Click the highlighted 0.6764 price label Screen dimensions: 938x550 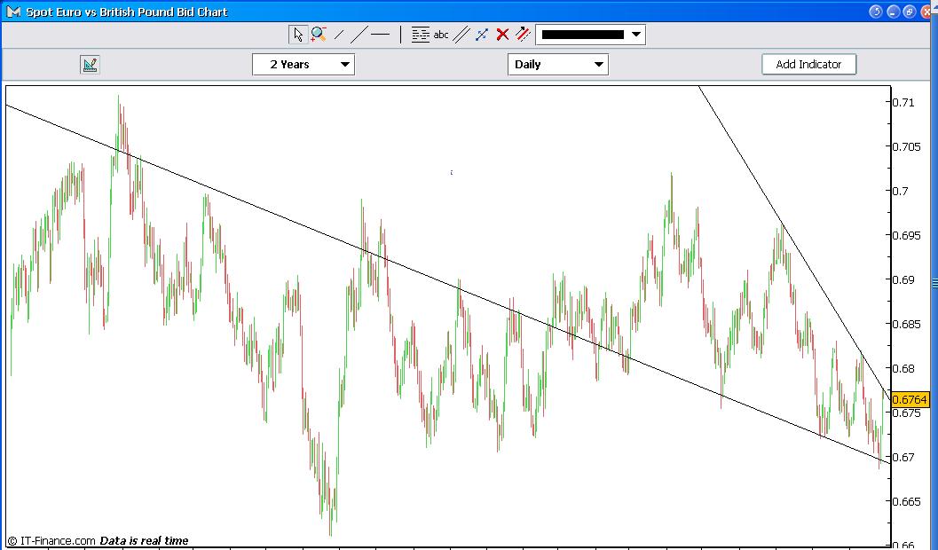click(x=910, y=398)
